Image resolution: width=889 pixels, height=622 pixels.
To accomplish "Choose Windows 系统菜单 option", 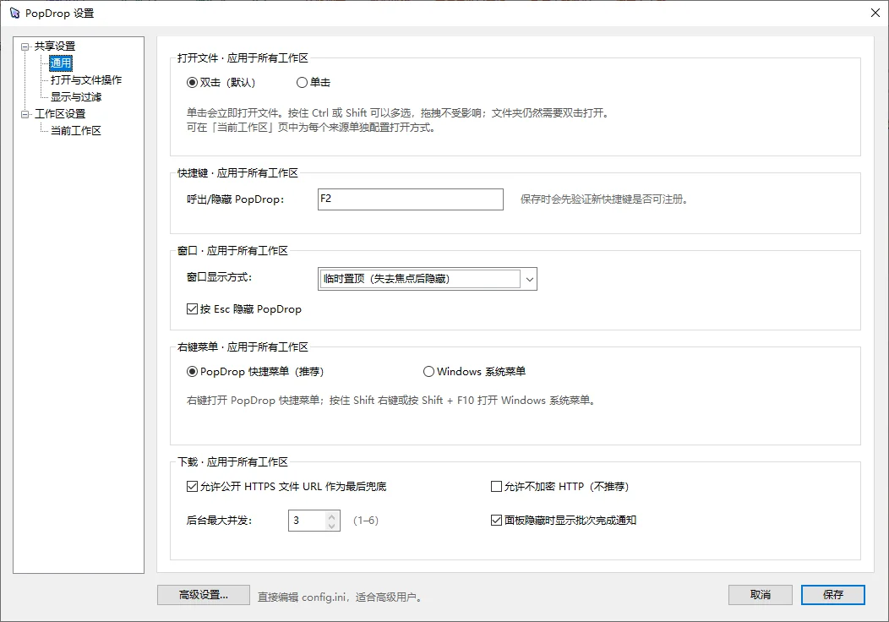I will [475, 371].
